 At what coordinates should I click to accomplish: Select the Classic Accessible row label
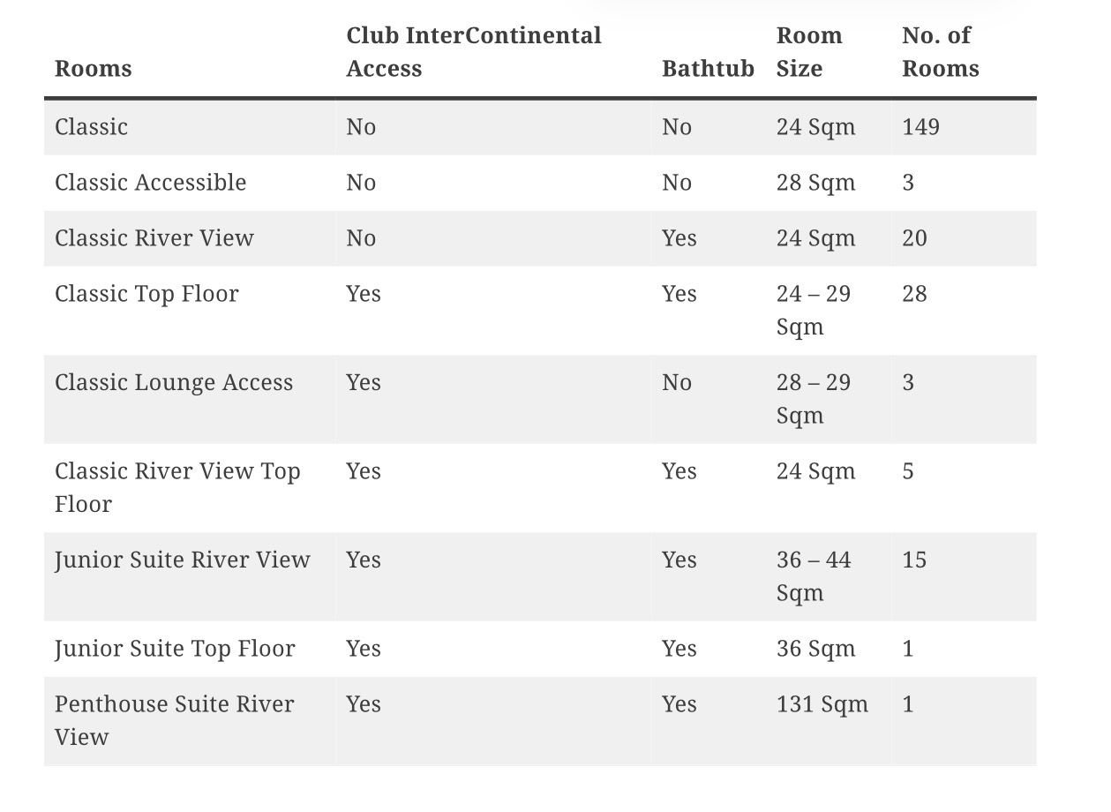[x=150, y=183]
